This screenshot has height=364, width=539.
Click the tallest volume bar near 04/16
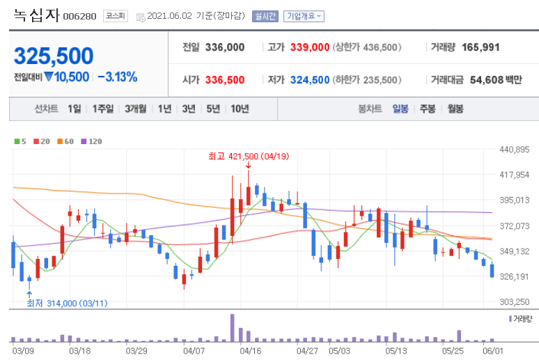(x=233, y=328)
